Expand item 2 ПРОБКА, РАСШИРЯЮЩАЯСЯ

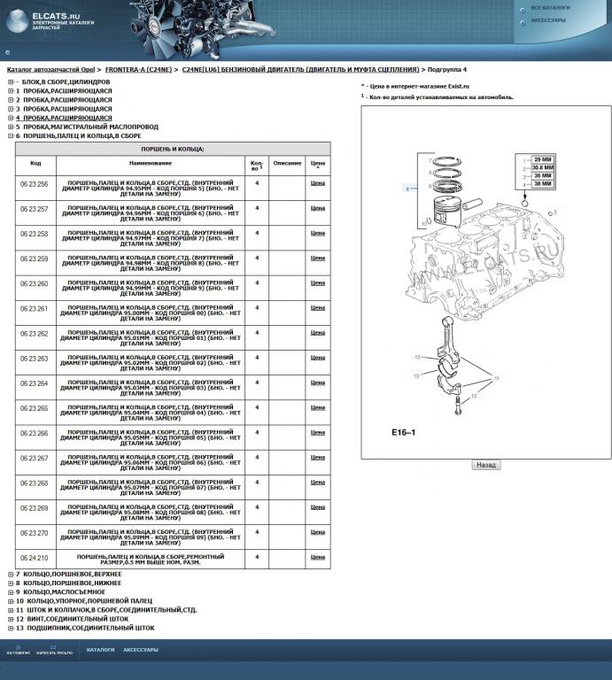tap(11, 100)
